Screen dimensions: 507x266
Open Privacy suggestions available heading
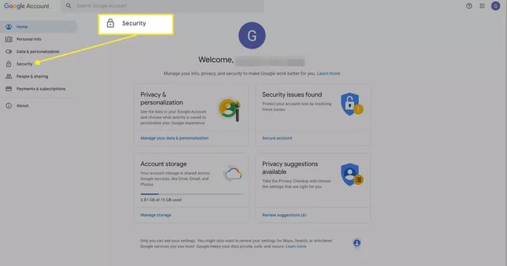coord(290,168)
